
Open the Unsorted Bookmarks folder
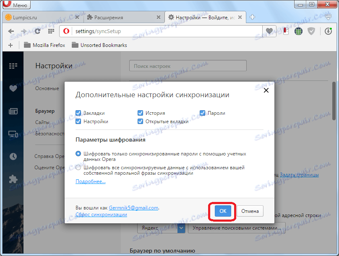pyautogui.click(x=99, y=45)
